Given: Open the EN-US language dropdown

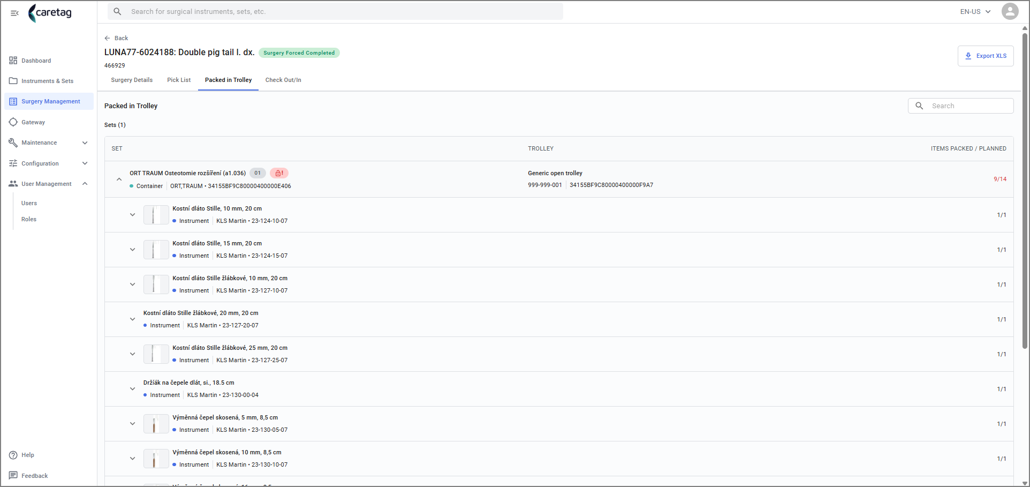Looking at the screenshot, I should [x=975, y=11].
